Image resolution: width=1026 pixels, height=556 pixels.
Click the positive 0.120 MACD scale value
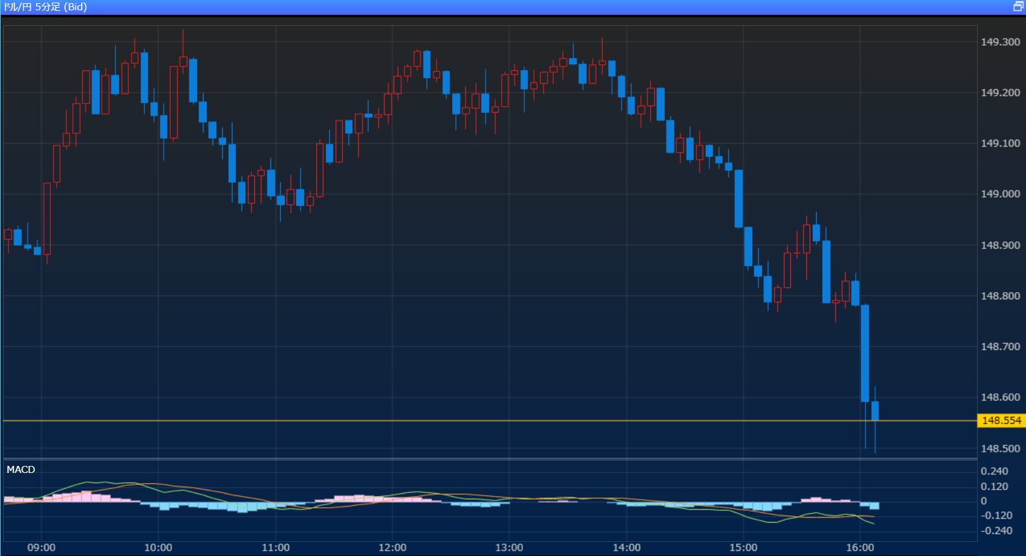click(994, 486)
